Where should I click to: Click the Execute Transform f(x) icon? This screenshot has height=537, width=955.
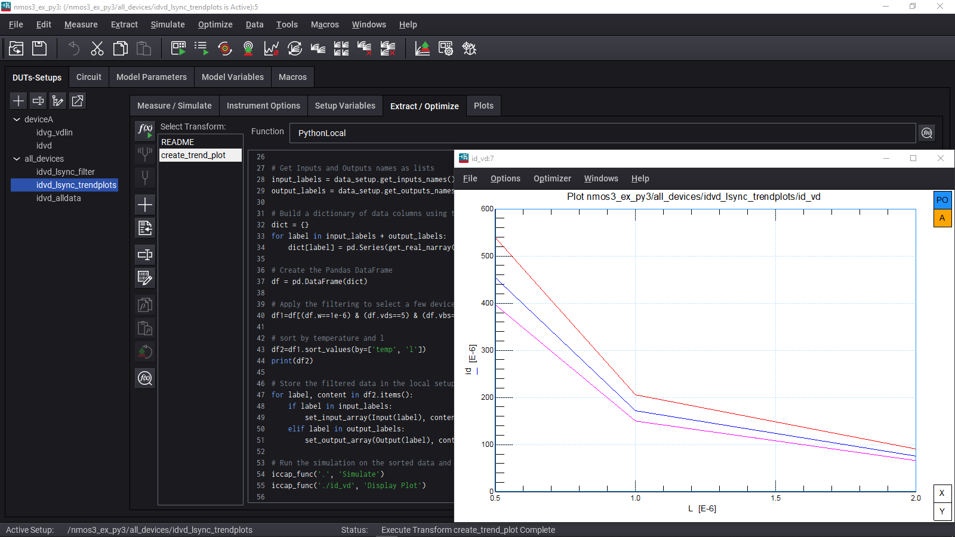145,129
